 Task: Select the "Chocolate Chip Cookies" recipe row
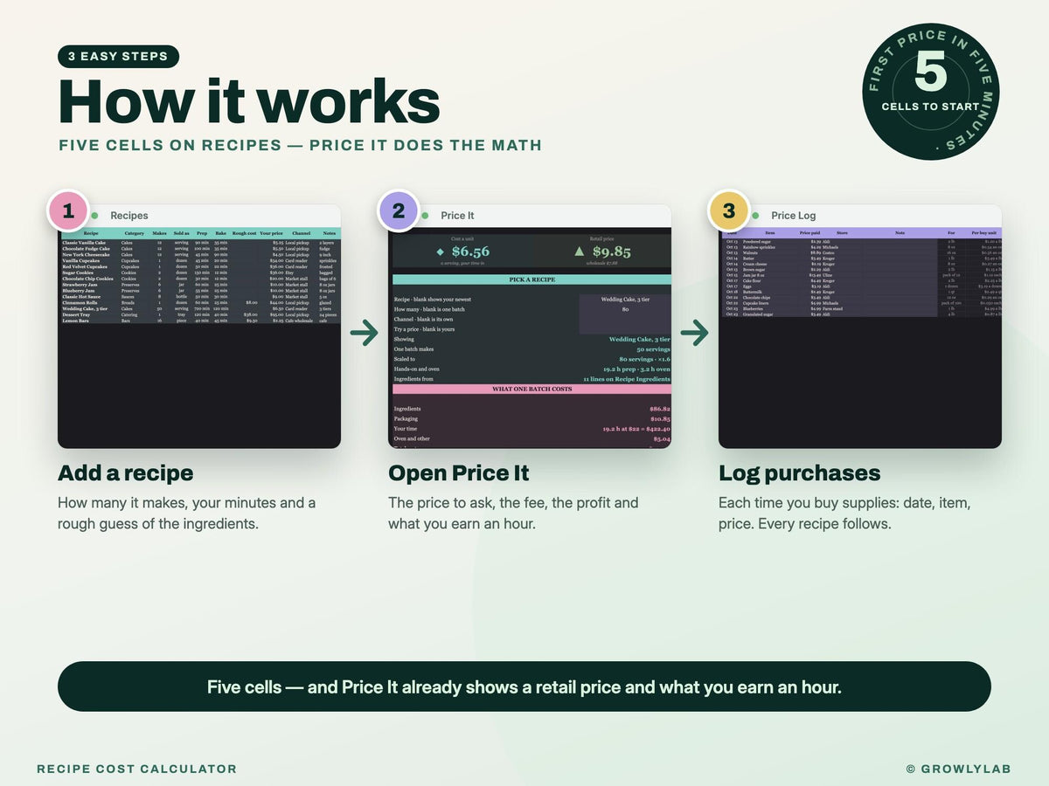tap(199, 279)
